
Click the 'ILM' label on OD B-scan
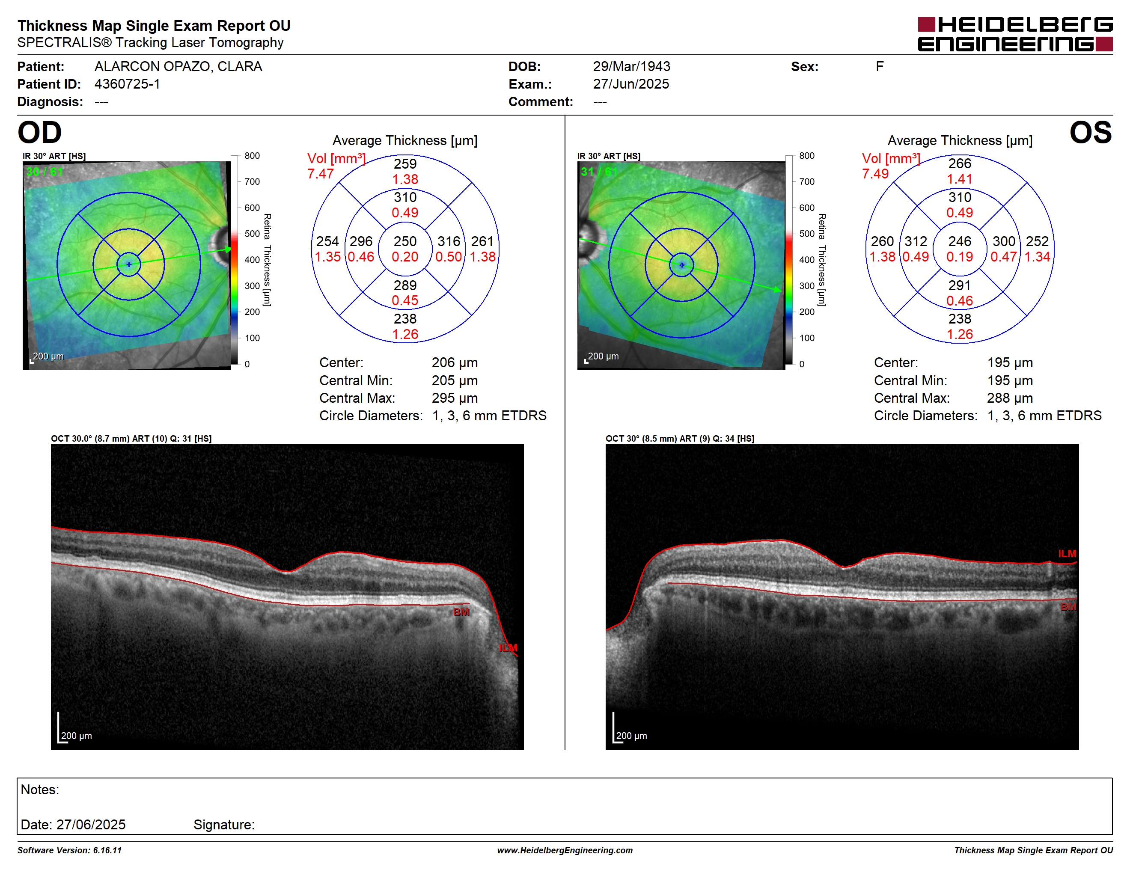(x=508, y=648)
